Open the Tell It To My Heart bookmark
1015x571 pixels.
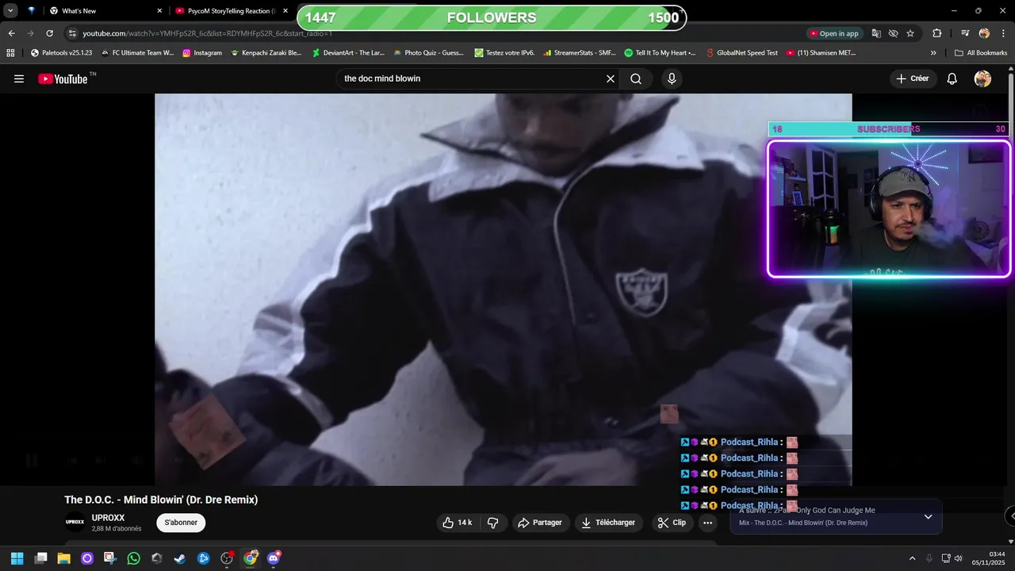660,53
